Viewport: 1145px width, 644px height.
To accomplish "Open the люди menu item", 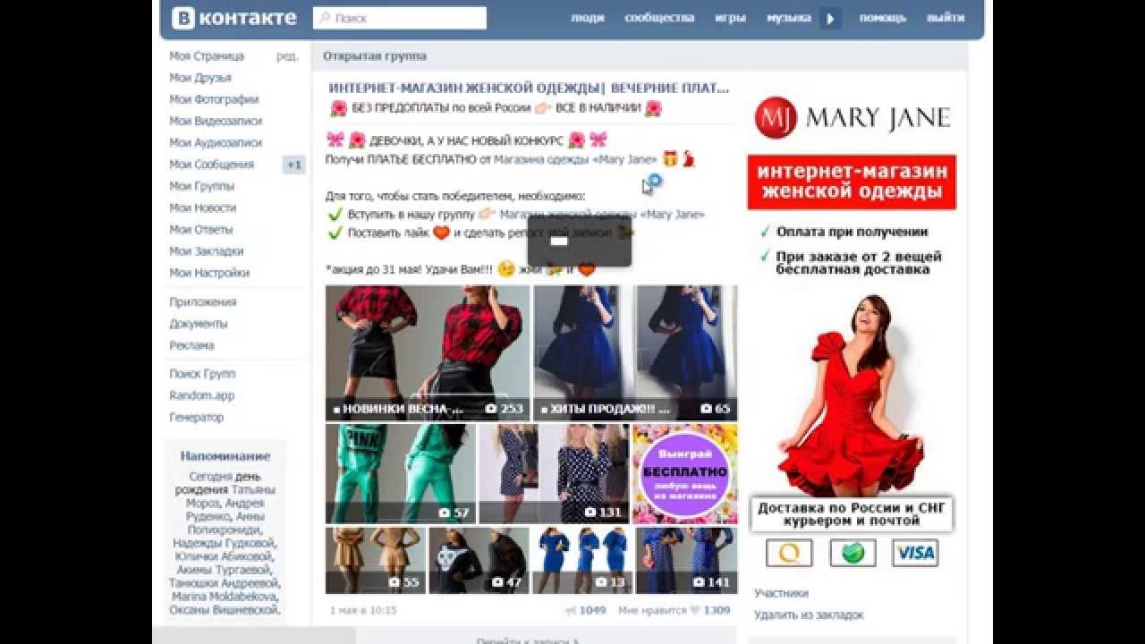I will [x=588, y=18].
